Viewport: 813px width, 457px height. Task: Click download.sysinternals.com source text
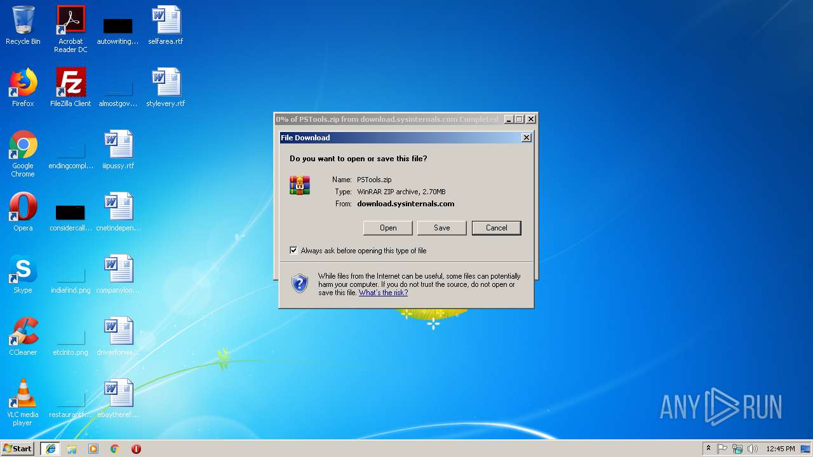pyautogui.click(x=406, y=204)
